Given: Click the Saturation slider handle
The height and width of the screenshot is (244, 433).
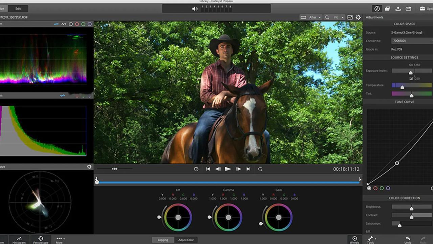Looking at the screenshot, I should point(400,225).
